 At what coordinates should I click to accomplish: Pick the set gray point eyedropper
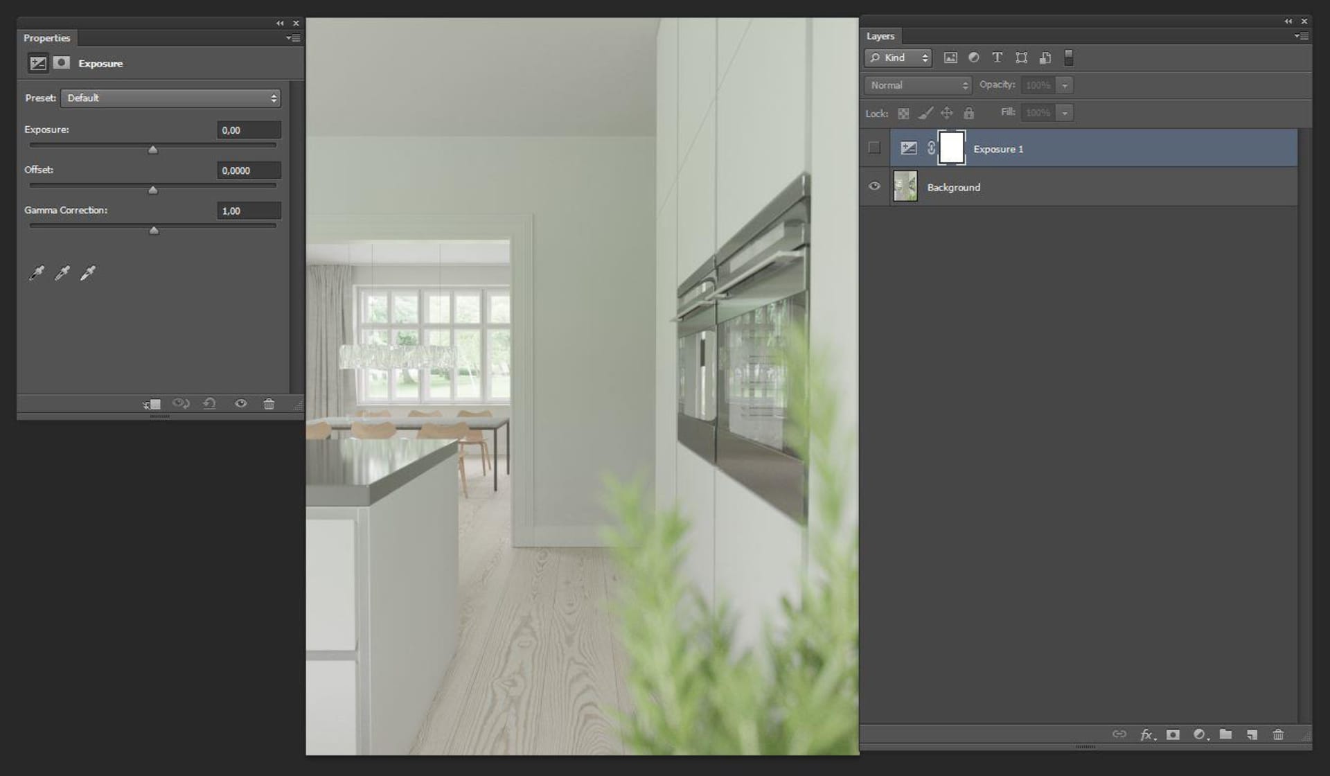(62, 273)
